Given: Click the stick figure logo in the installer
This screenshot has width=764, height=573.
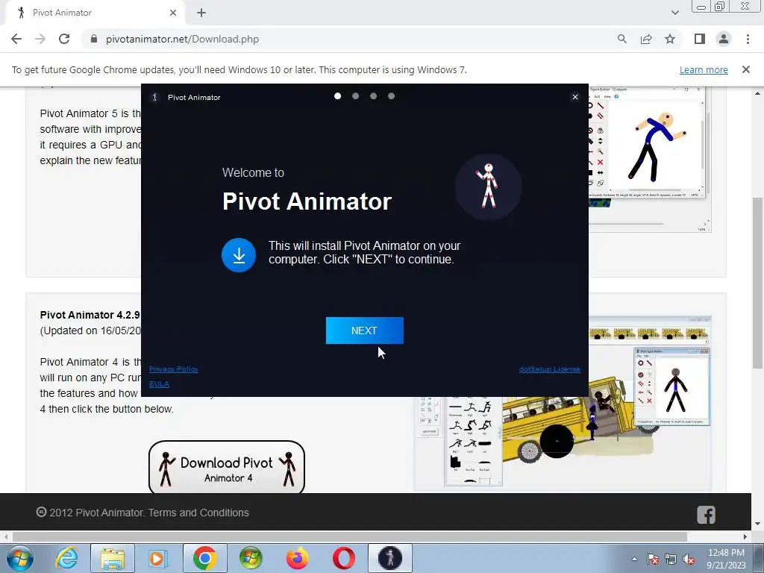Looking at the screenshot, I should 488,187.
